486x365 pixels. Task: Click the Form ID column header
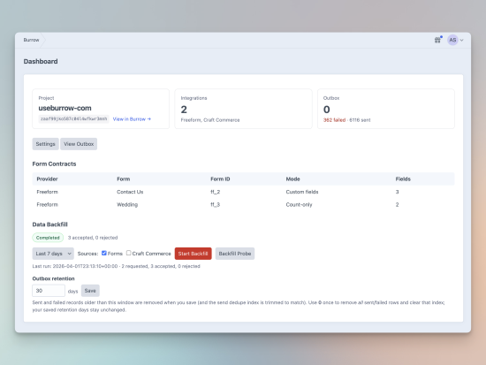[x=220, y=179]
